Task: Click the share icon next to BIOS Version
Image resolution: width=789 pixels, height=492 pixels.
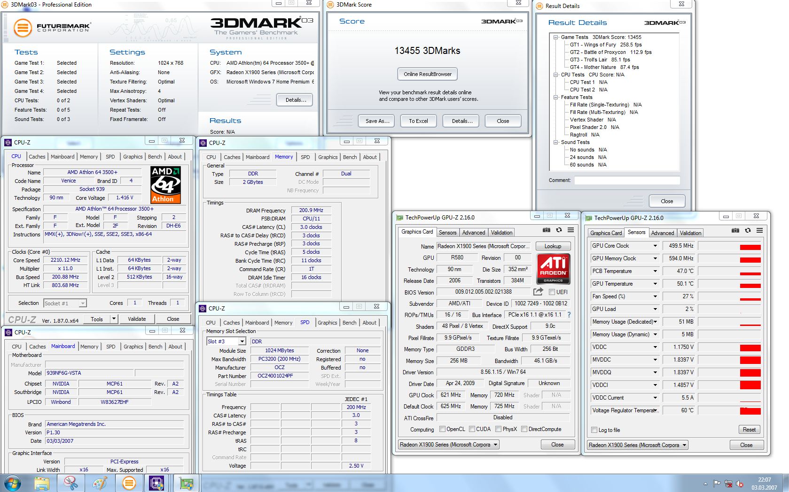Action: 539,291
